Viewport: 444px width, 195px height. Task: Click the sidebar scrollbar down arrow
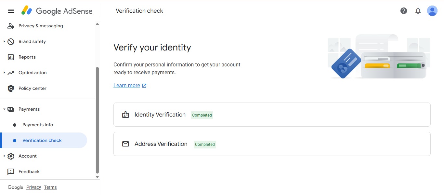[97, 177]
